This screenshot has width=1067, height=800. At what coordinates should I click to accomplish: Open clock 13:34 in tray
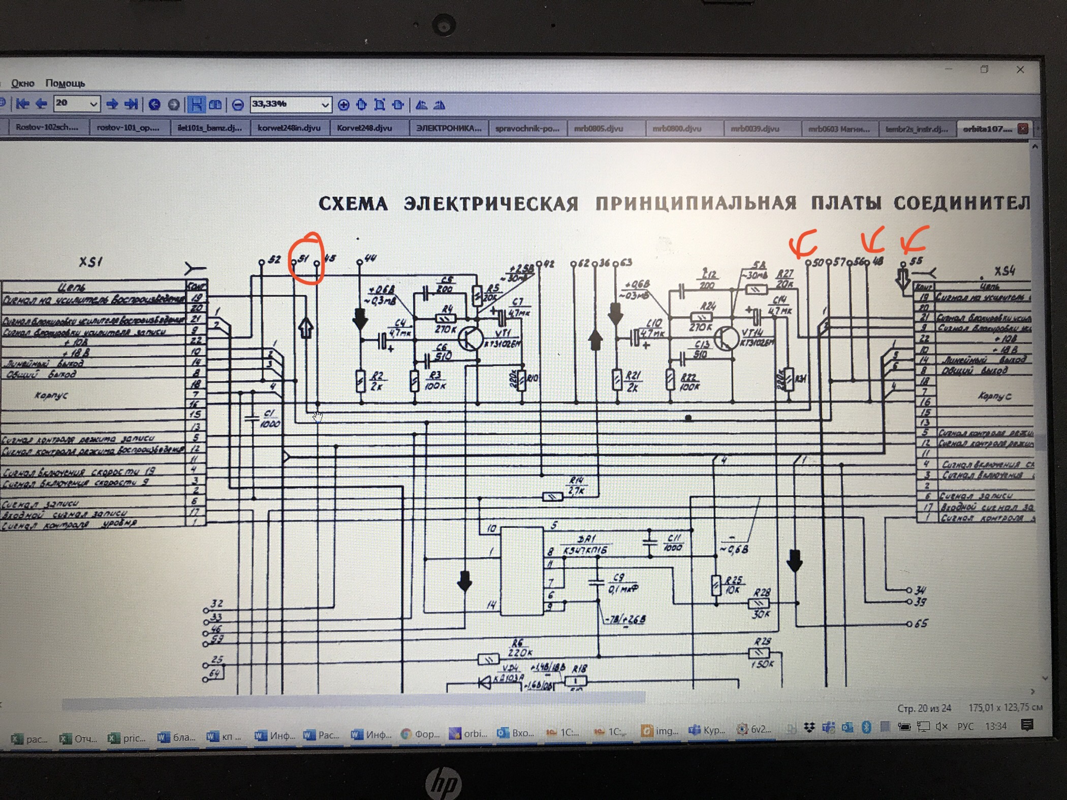click(996, 726)
